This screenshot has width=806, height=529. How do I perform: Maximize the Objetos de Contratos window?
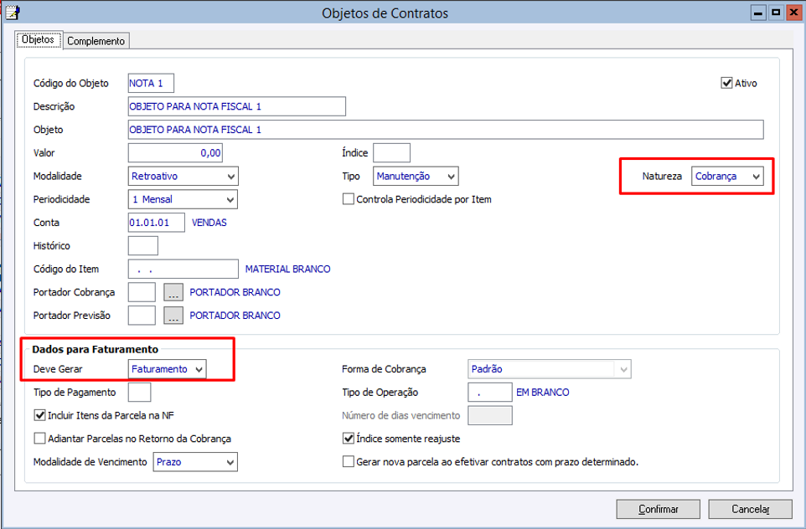click(776, 13)
